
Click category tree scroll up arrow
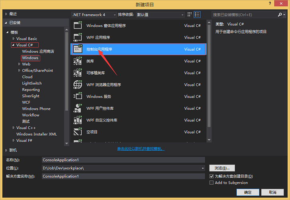[x=66, y=30]
